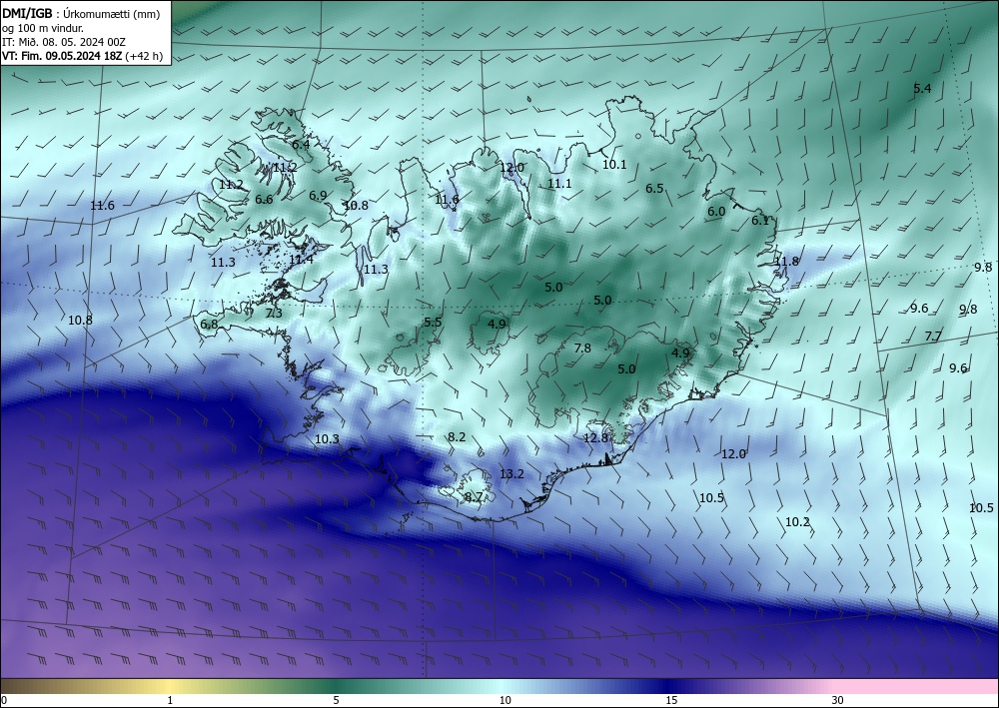
Task: Click the 12.8 value on the map
Action: 595,438
